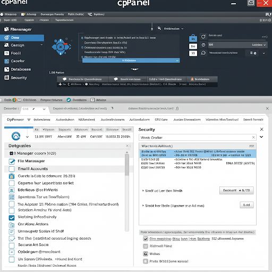
Task: Open the CpPaneer menu dropdown arrow
Action: point(29,120)
